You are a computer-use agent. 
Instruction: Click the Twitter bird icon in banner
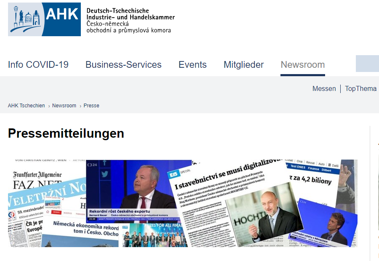[105, 174]
